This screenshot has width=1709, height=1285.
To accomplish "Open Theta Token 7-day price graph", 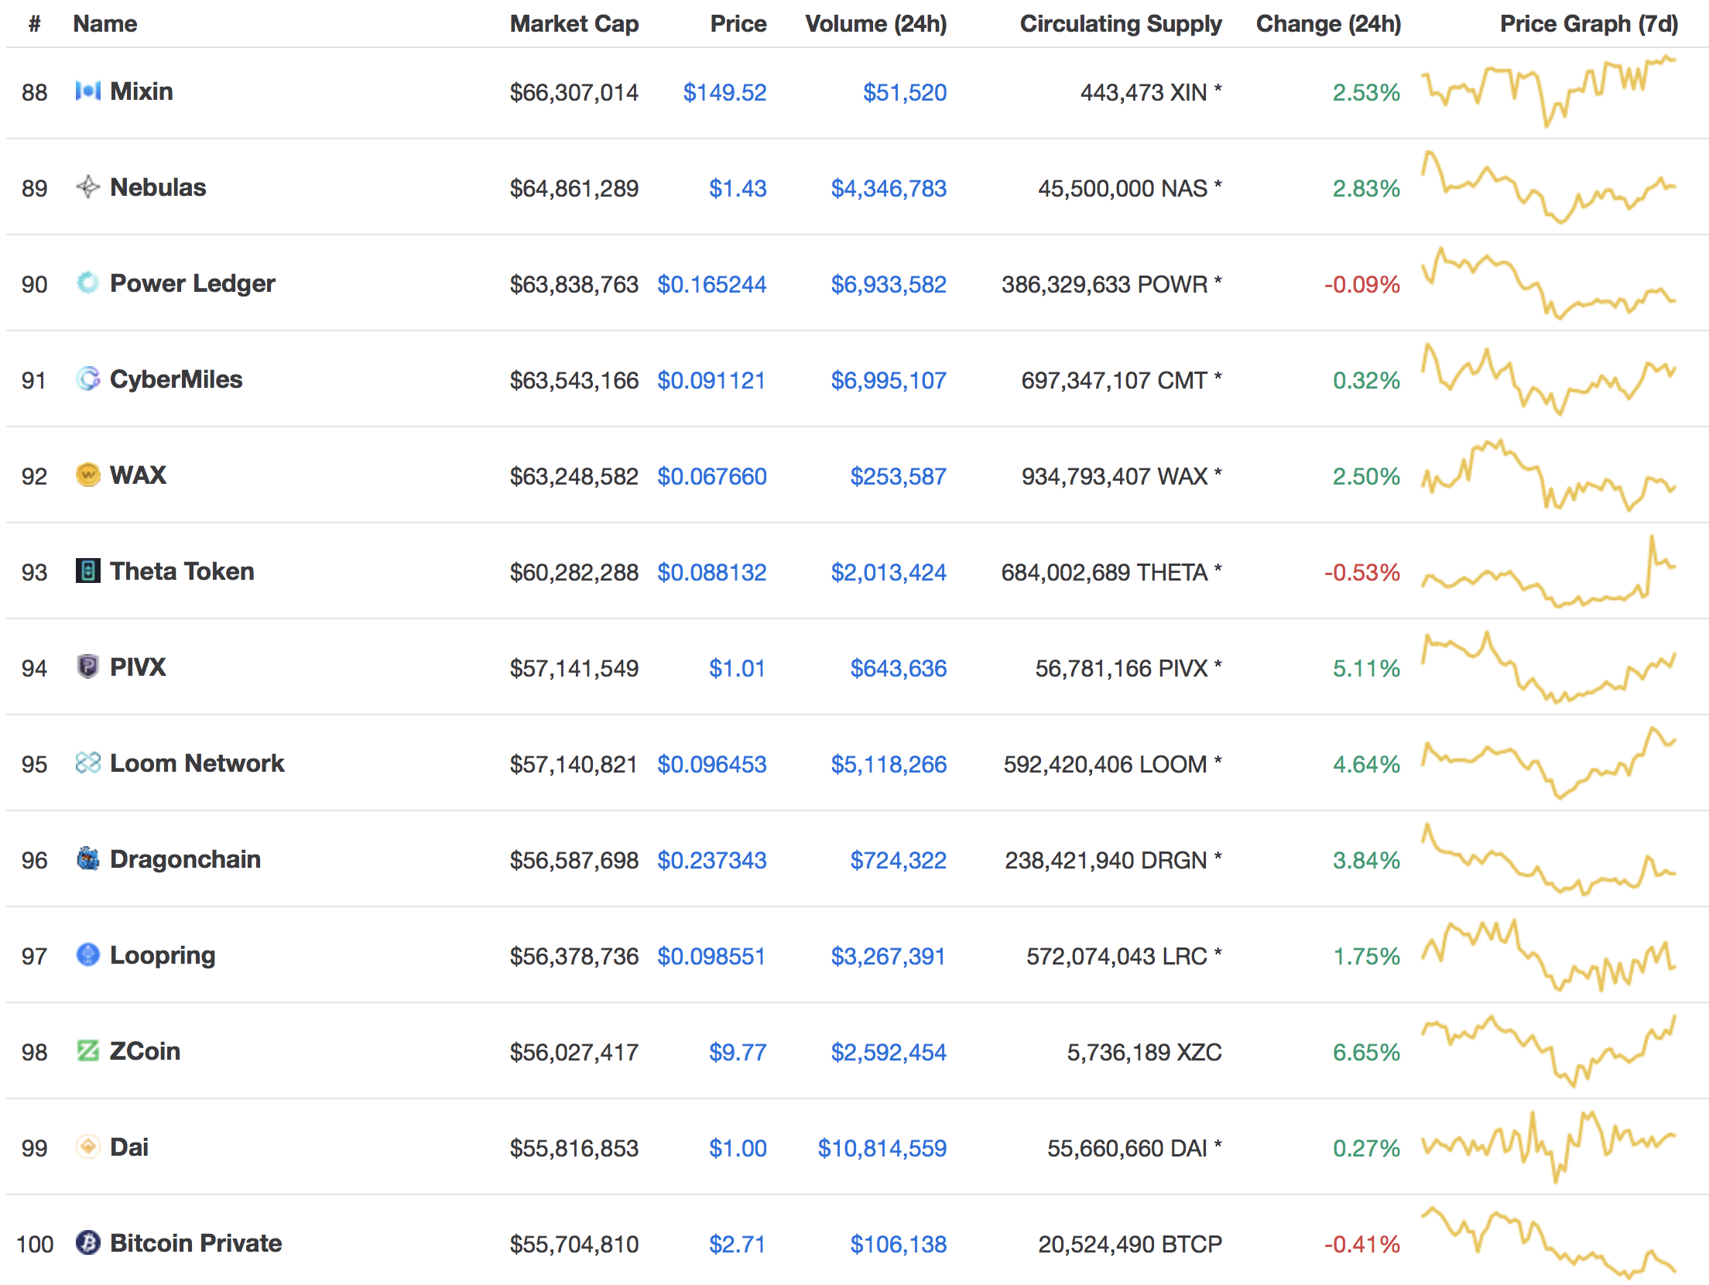I will 1549,571.
